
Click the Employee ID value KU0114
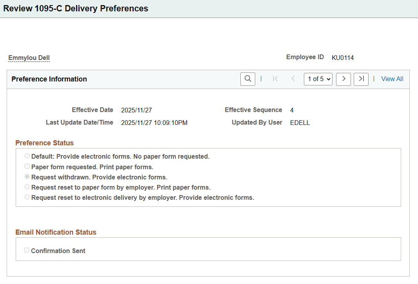pos(343,57)
